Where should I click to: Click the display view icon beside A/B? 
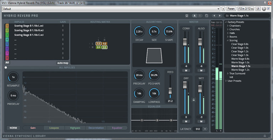point(187,16)
